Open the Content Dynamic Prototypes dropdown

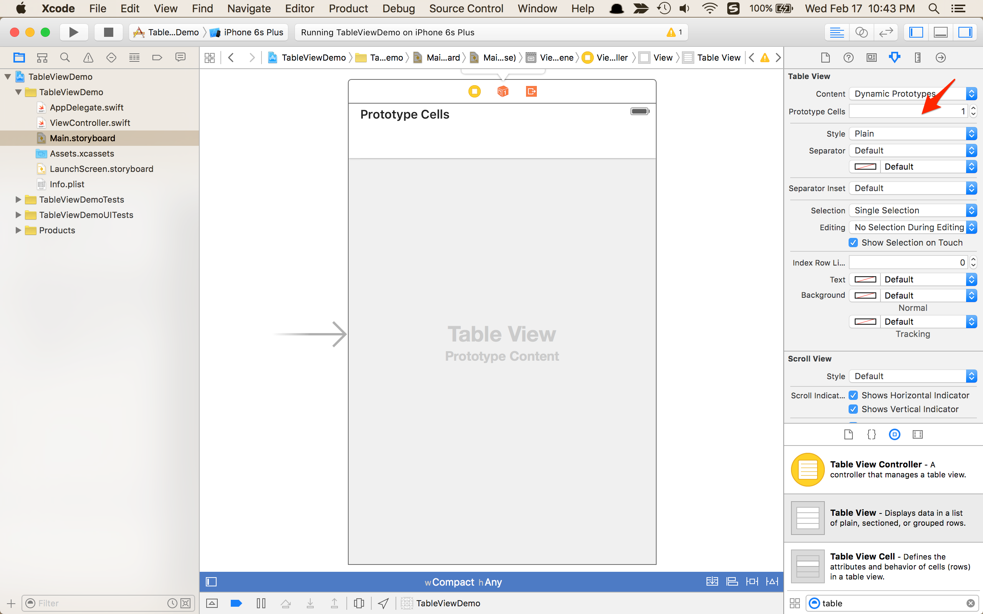tap(912, 94)
